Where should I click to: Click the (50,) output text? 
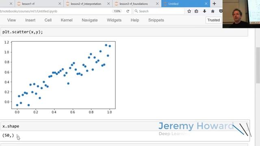point(8,135)
